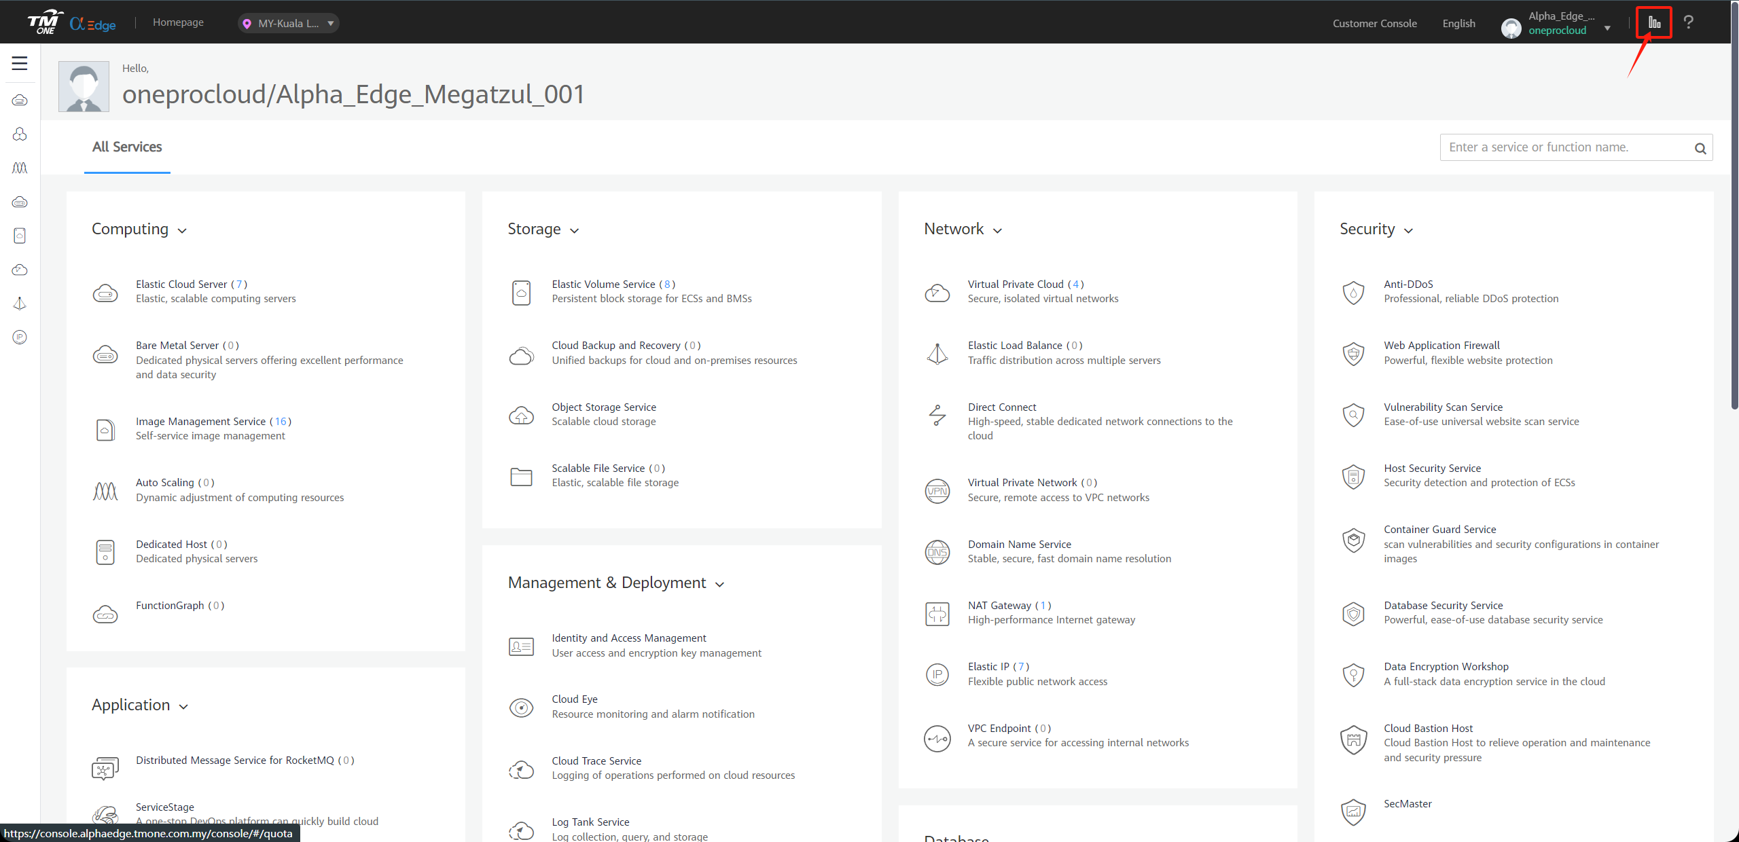Click the homepage navigation icon sidebar
This screenshot has width=1739, height=842.
(20, 63)
